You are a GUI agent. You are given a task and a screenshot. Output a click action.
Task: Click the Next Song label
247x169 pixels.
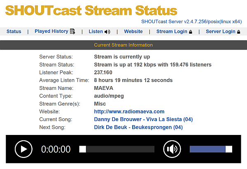click(x=52, y=127)
